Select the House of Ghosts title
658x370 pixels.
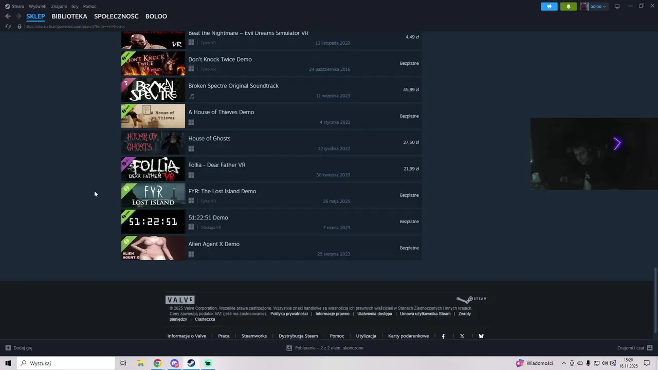pos(209,138)
